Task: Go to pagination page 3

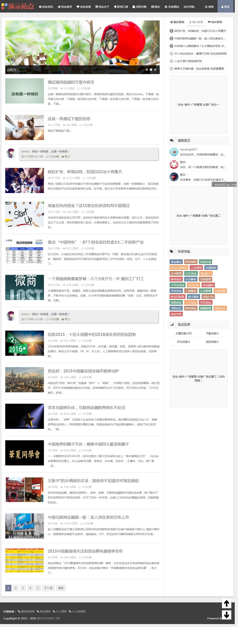Action: pos(23,588)
